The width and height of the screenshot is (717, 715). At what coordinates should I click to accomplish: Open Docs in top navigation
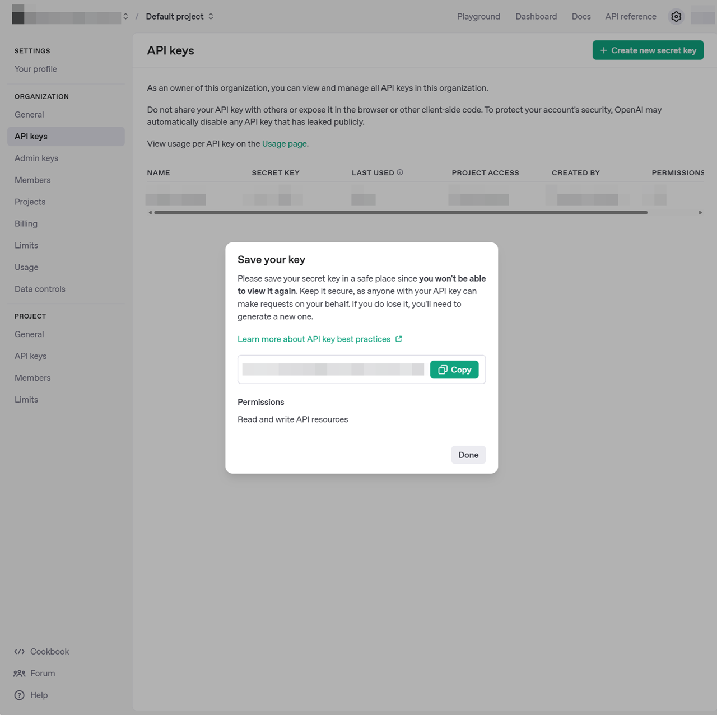[x=581, y=16]
